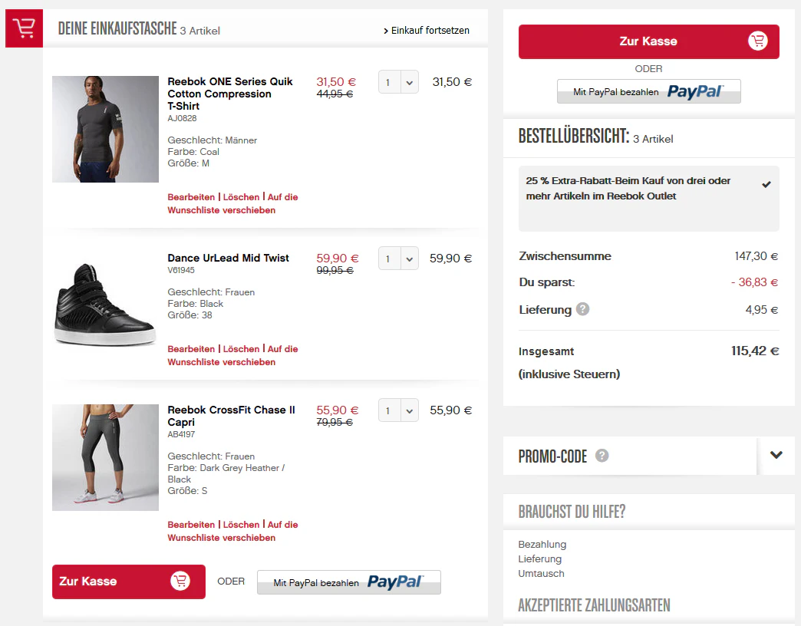Move CrossFit Chase II Capri to Wunschliste
The height and width of the screenshot is (626, 801).
tap(232, 531)
